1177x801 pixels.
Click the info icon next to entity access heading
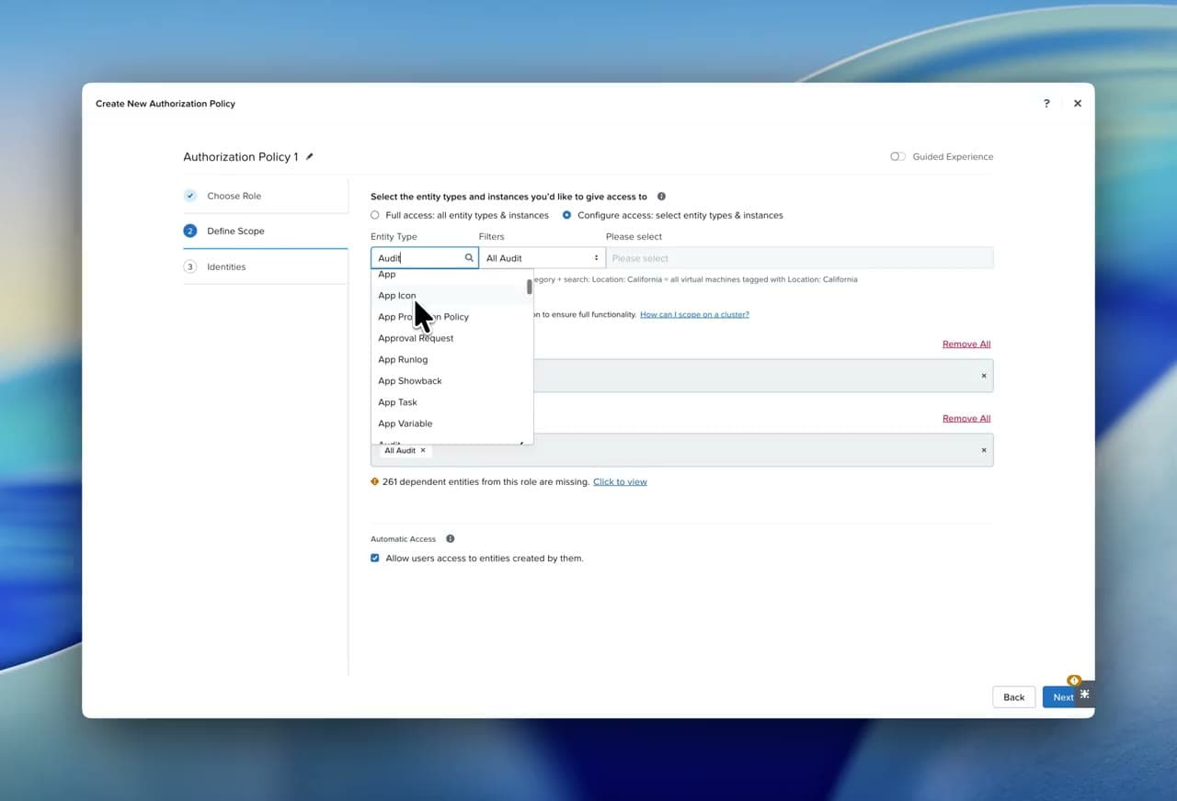661,197
